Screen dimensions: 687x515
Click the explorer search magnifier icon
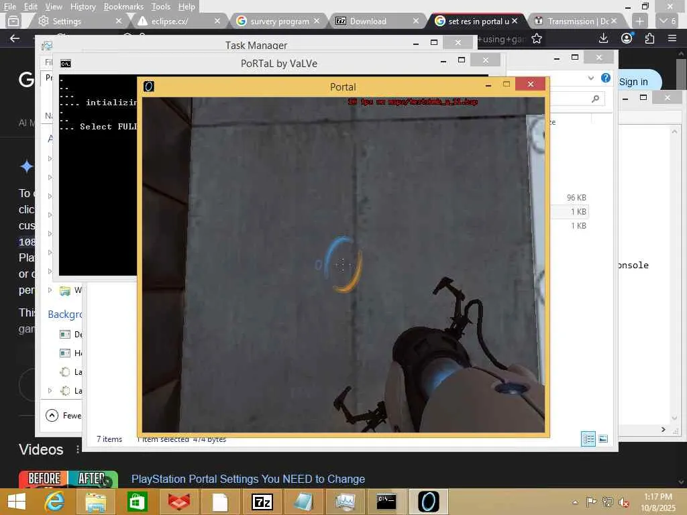pyautogui.click(x=595, y=99)
